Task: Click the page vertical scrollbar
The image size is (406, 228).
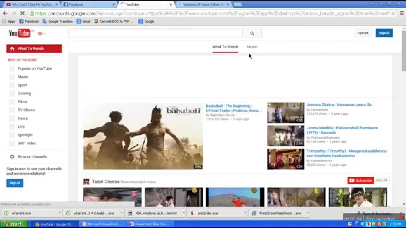Action: coord(403,51)
